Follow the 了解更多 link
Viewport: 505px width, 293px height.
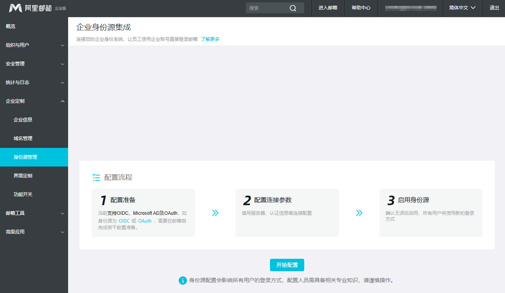210,39
